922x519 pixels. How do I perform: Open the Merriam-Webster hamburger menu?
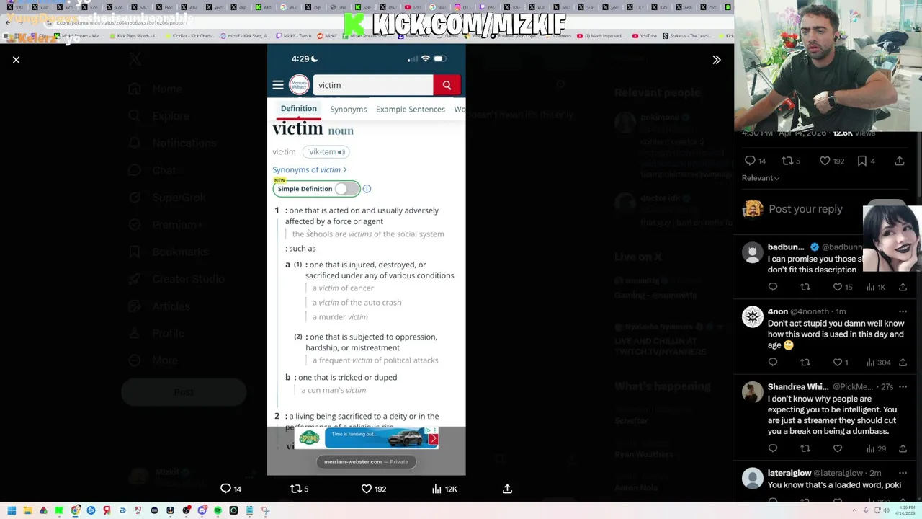pyautogui.click(x=278, y=85)
